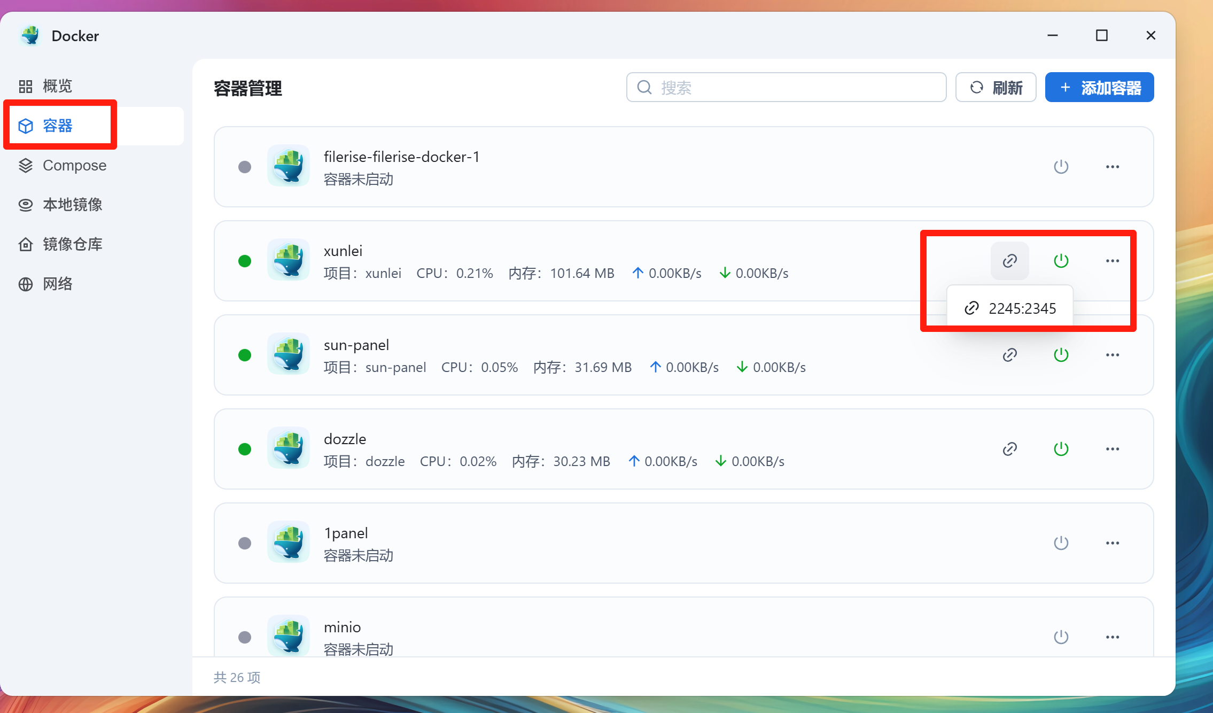Click the 添加容器 add container button

tap(1099, 87)
